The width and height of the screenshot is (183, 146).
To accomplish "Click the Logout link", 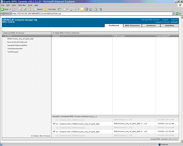I will coord(165,20).
